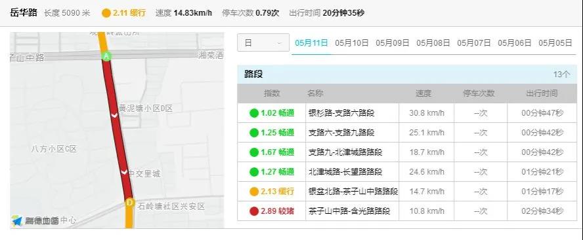The image size is (583, 240).
Task: Select the 05月11日 date tab
Action: click(312, 43)
